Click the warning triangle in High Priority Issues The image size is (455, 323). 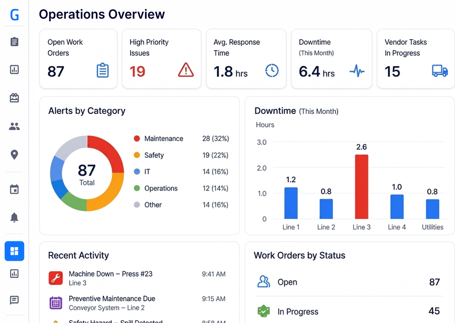click(x=186, y=70)
